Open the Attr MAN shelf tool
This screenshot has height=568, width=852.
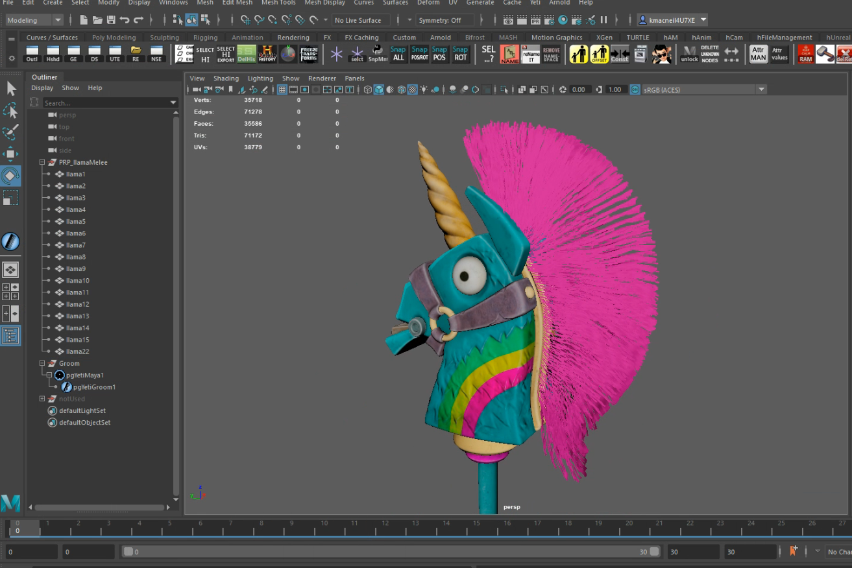click(x=759, y=52)
